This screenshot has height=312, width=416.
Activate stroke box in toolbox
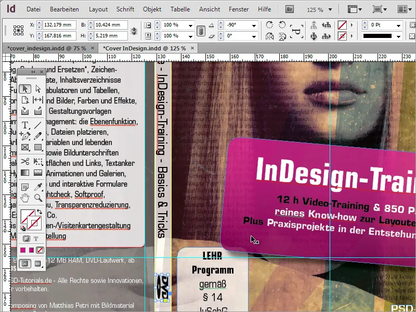(34, 223)
